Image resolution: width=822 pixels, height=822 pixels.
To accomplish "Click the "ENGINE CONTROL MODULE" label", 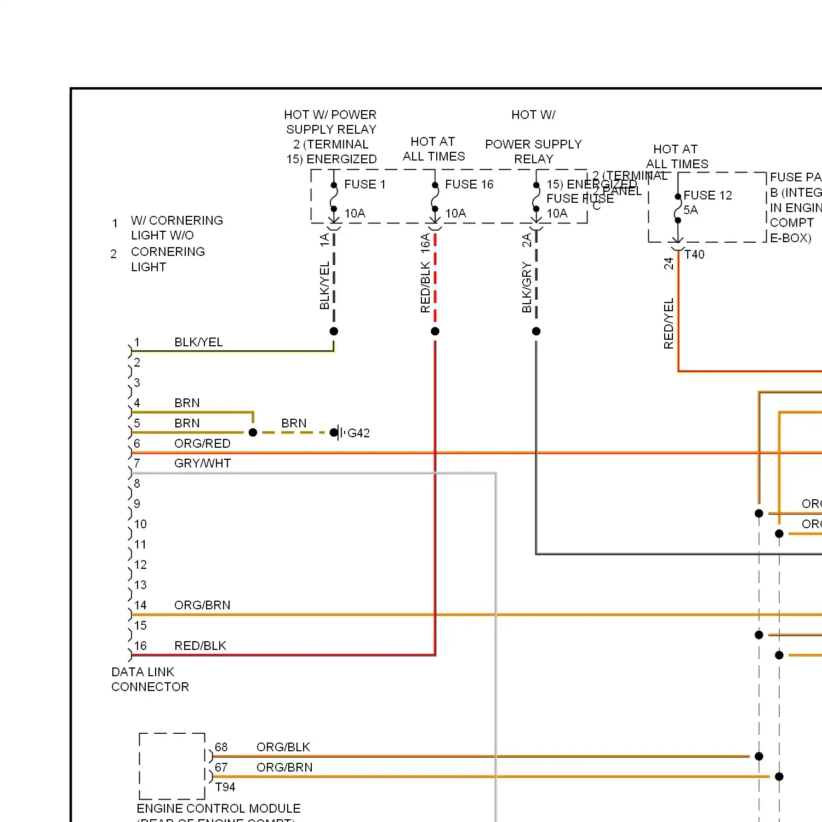I will pyautogui.click(x=219, y=809).
